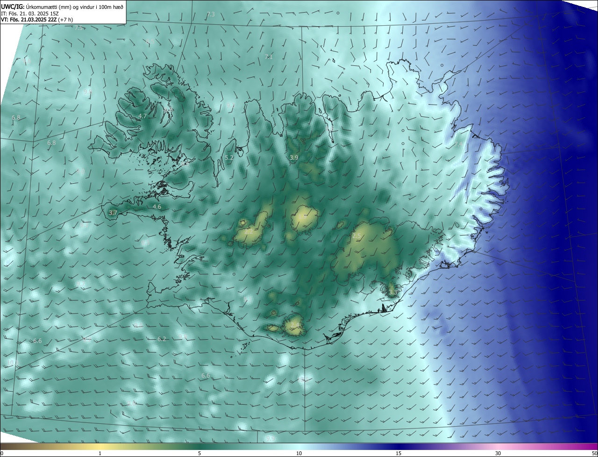This screenshot has height=457, width=598.
Task: Click the '15' tick on the color scale
Action: (399, 453)
